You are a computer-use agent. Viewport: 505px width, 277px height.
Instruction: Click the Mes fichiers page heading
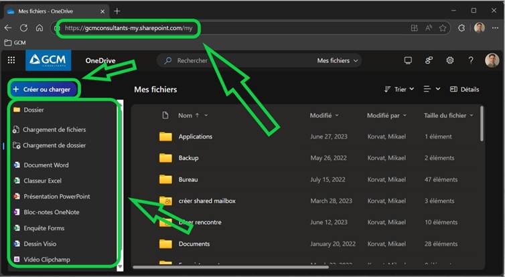(155, 90)
